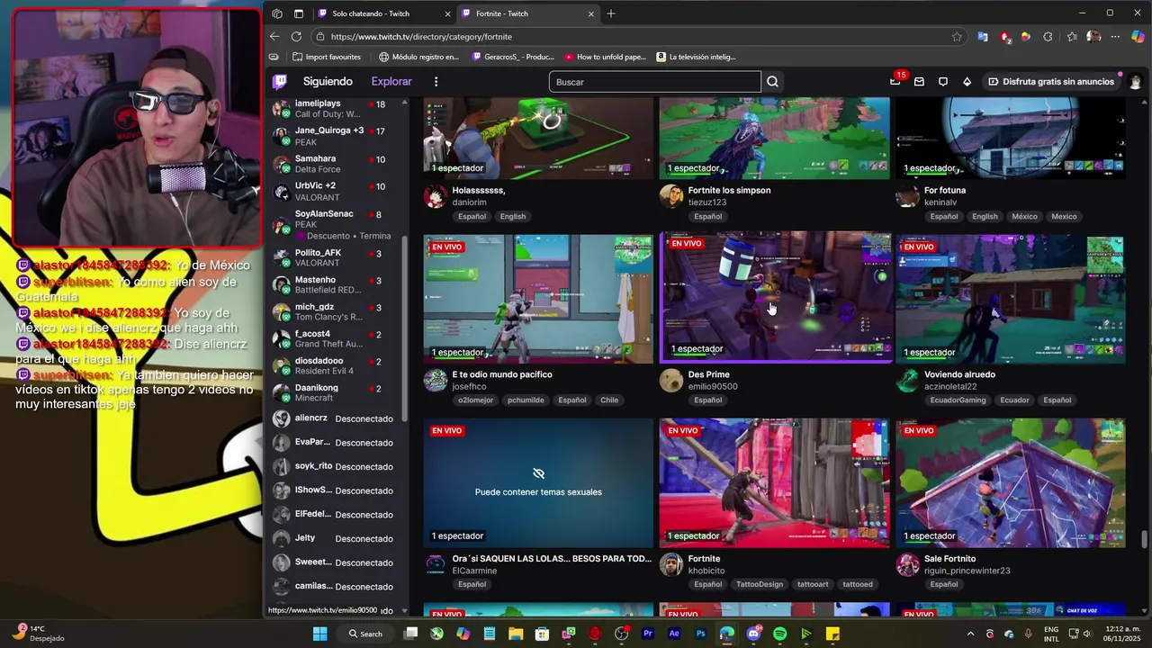Open stream titled Des Prime
This screenshot has height=648, width=1152.
click(x=708, y=374)
